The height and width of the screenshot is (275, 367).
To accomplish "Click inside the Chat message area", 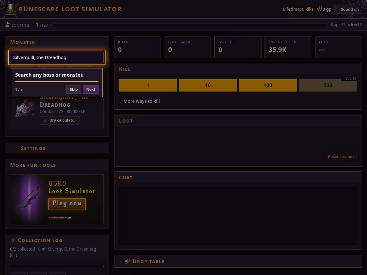I will click(238, 216).
